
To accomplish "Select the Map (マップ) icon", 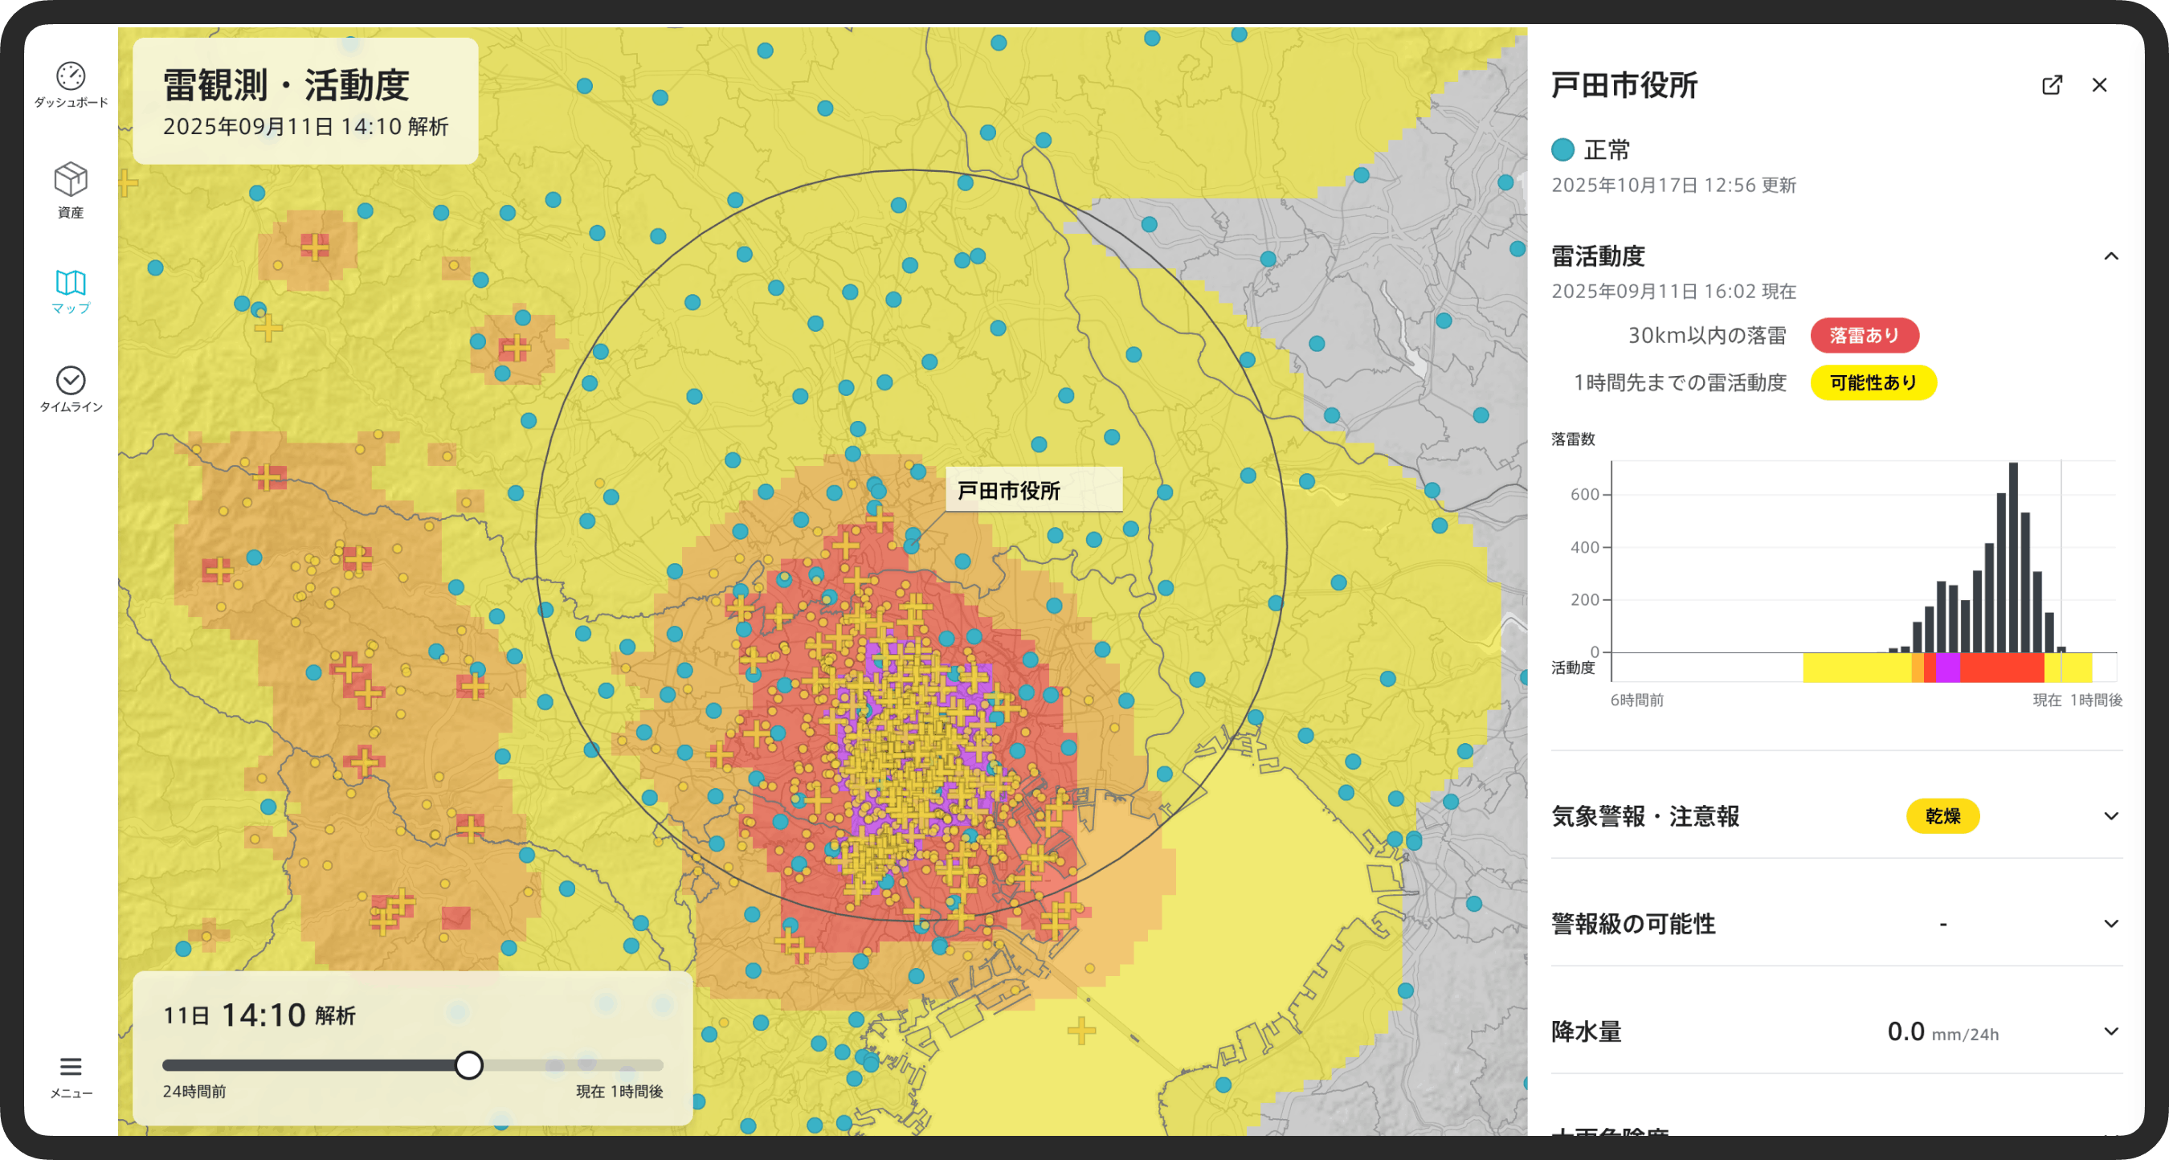I will click(x=71, y=283).
